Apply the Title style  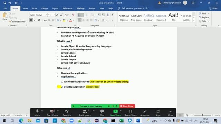(174, 18)
